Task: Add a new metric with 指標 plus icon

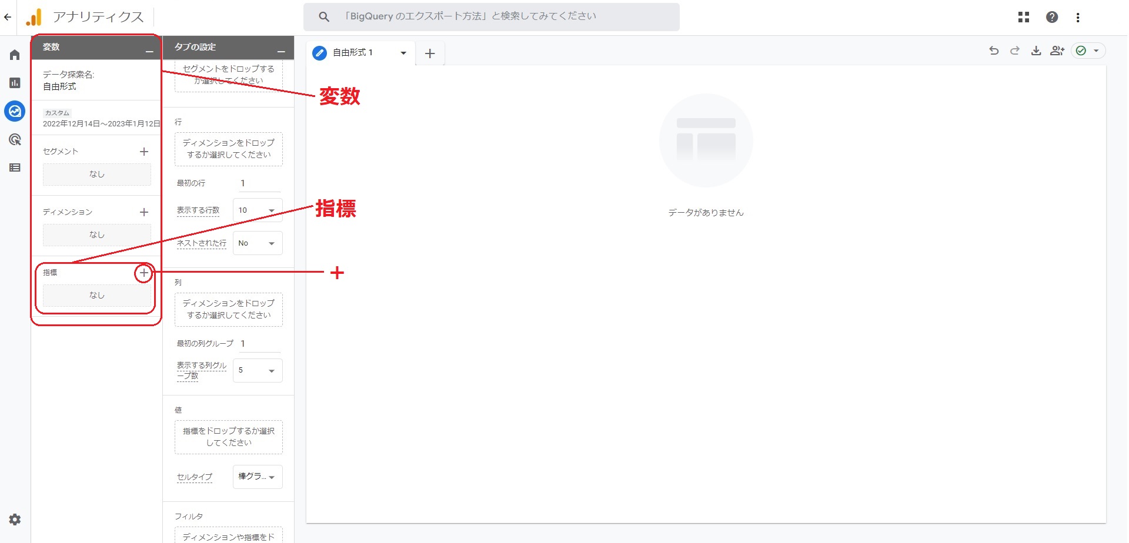Action: (144, 273)
